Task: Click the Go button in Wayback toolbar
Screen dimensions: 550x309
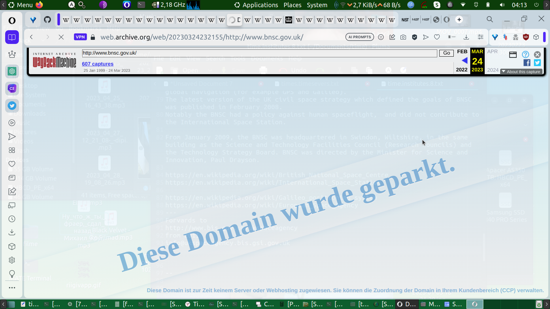Action: click(447, 53)
